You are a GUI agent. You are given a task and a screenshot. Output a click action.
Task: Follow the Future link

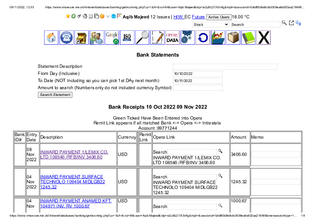pyautogui.click(x=198, y=17)
